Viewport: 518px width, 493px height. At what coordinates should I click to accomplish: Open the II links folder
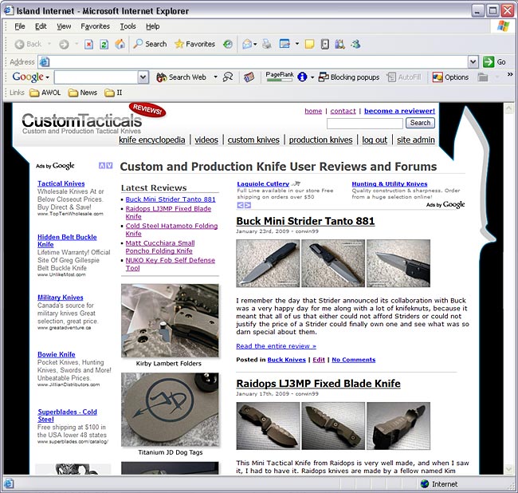click(113, 93)
